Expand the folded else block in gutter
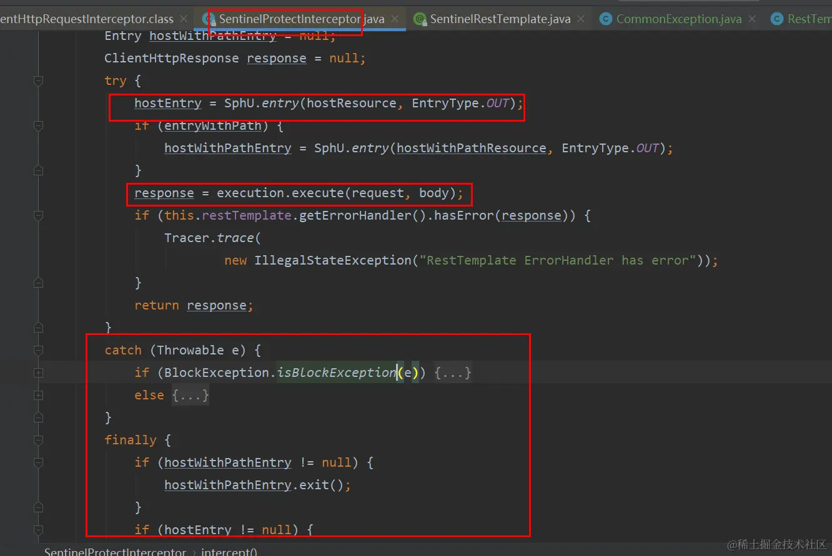 pos(38,395)
